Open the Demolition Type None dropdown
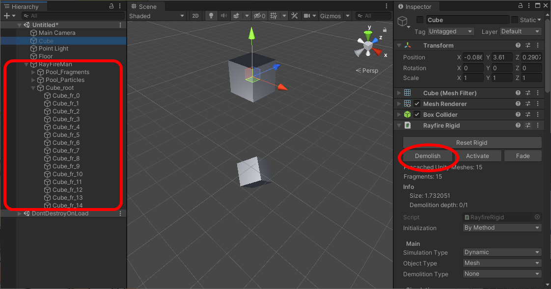551x289 pixels. point(502,274)
